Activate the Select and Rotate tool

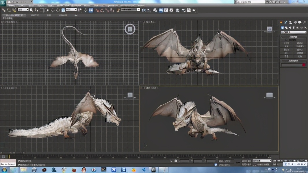(x=58, y=10)
